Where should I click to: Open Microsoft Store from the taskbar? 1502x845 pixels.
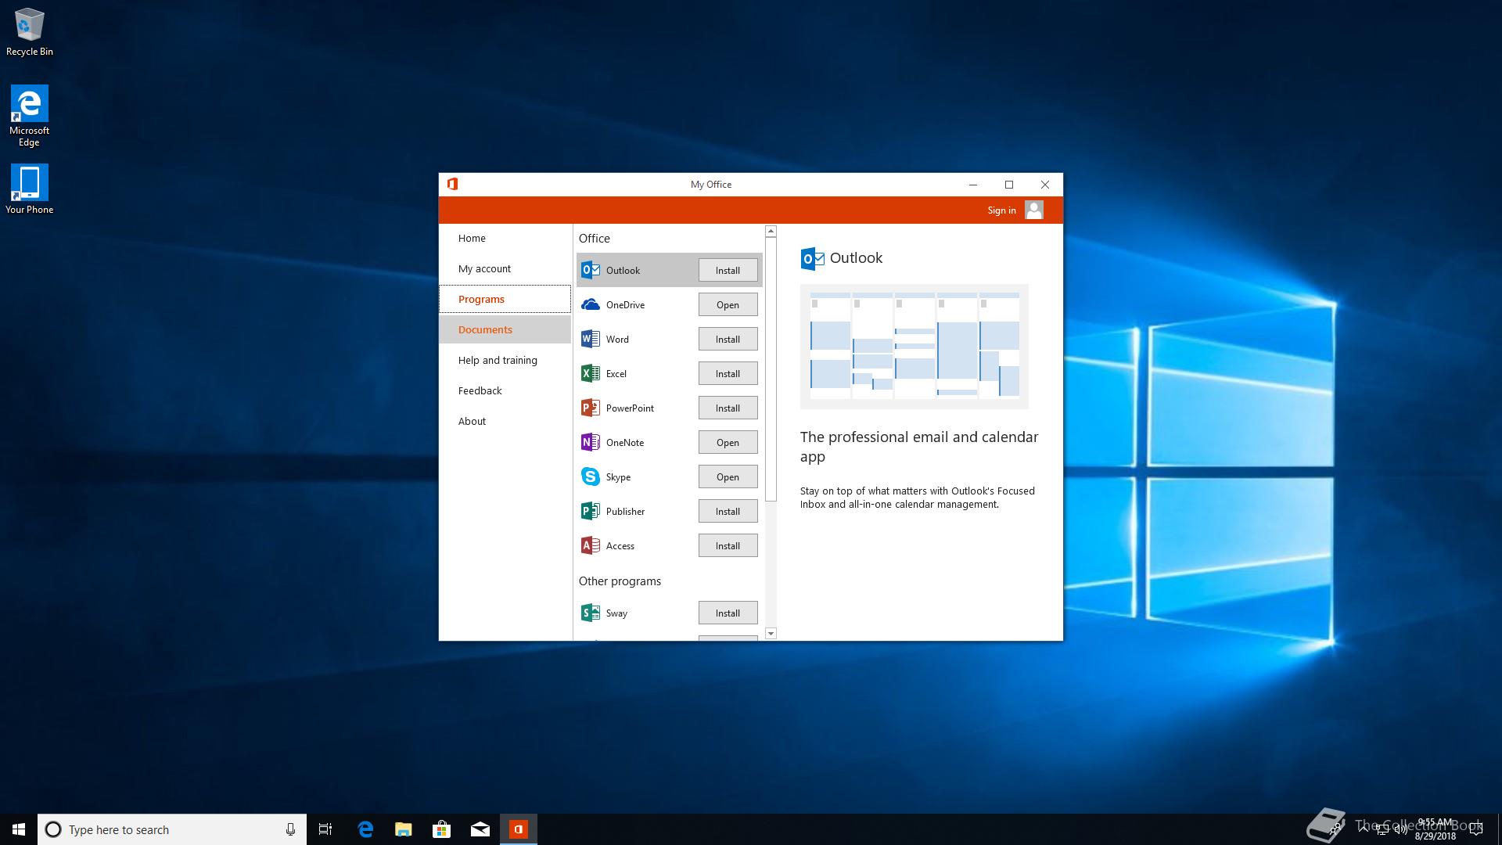[x=442, y=829]
